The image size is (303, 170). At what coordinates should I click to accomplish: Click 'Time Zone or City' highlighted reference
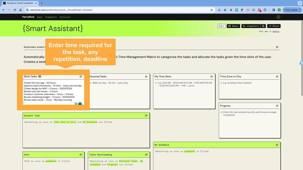point(65,122)
